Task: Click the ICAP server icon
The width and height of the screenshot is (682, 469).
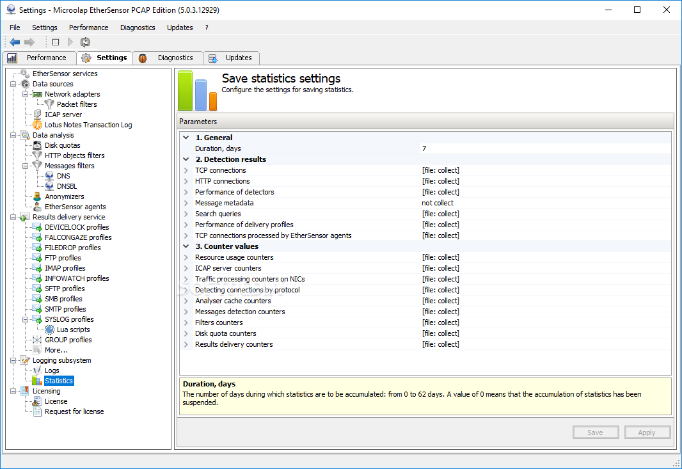Action: coord(37,115)
